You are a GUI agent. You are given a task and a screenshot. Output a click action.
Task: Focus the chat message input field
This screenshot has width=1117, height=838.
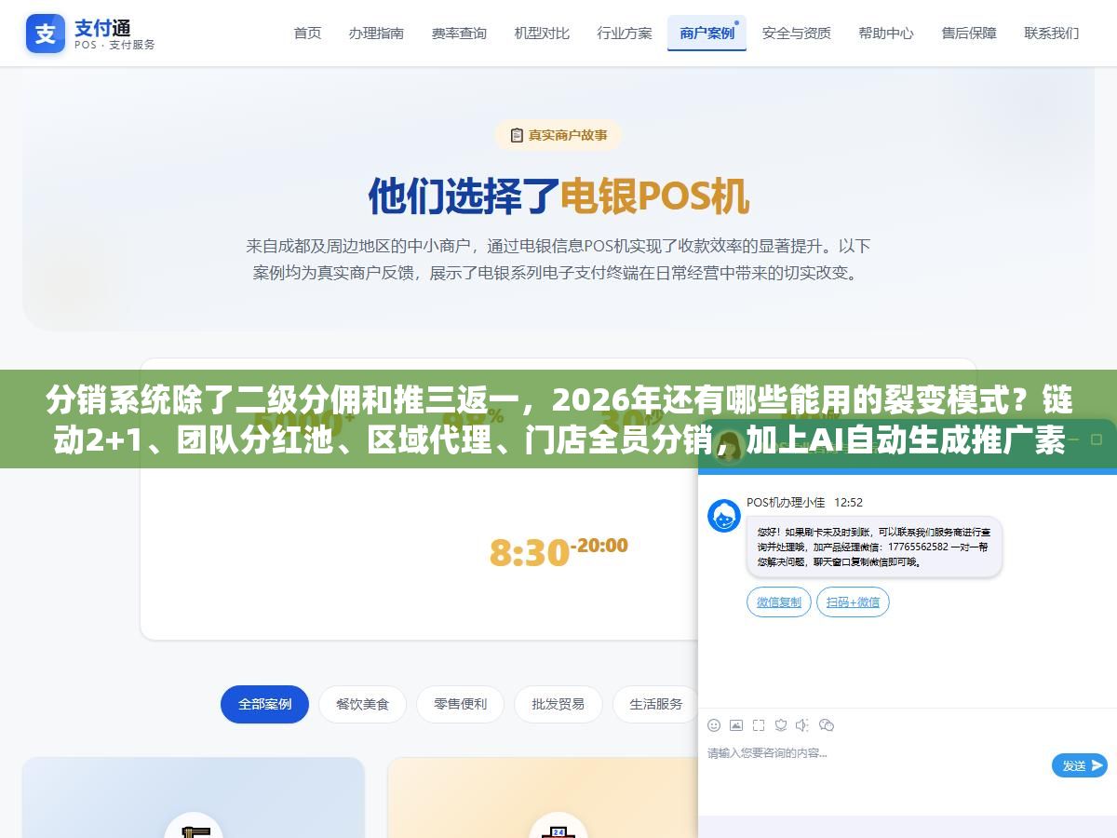[875, 764]
